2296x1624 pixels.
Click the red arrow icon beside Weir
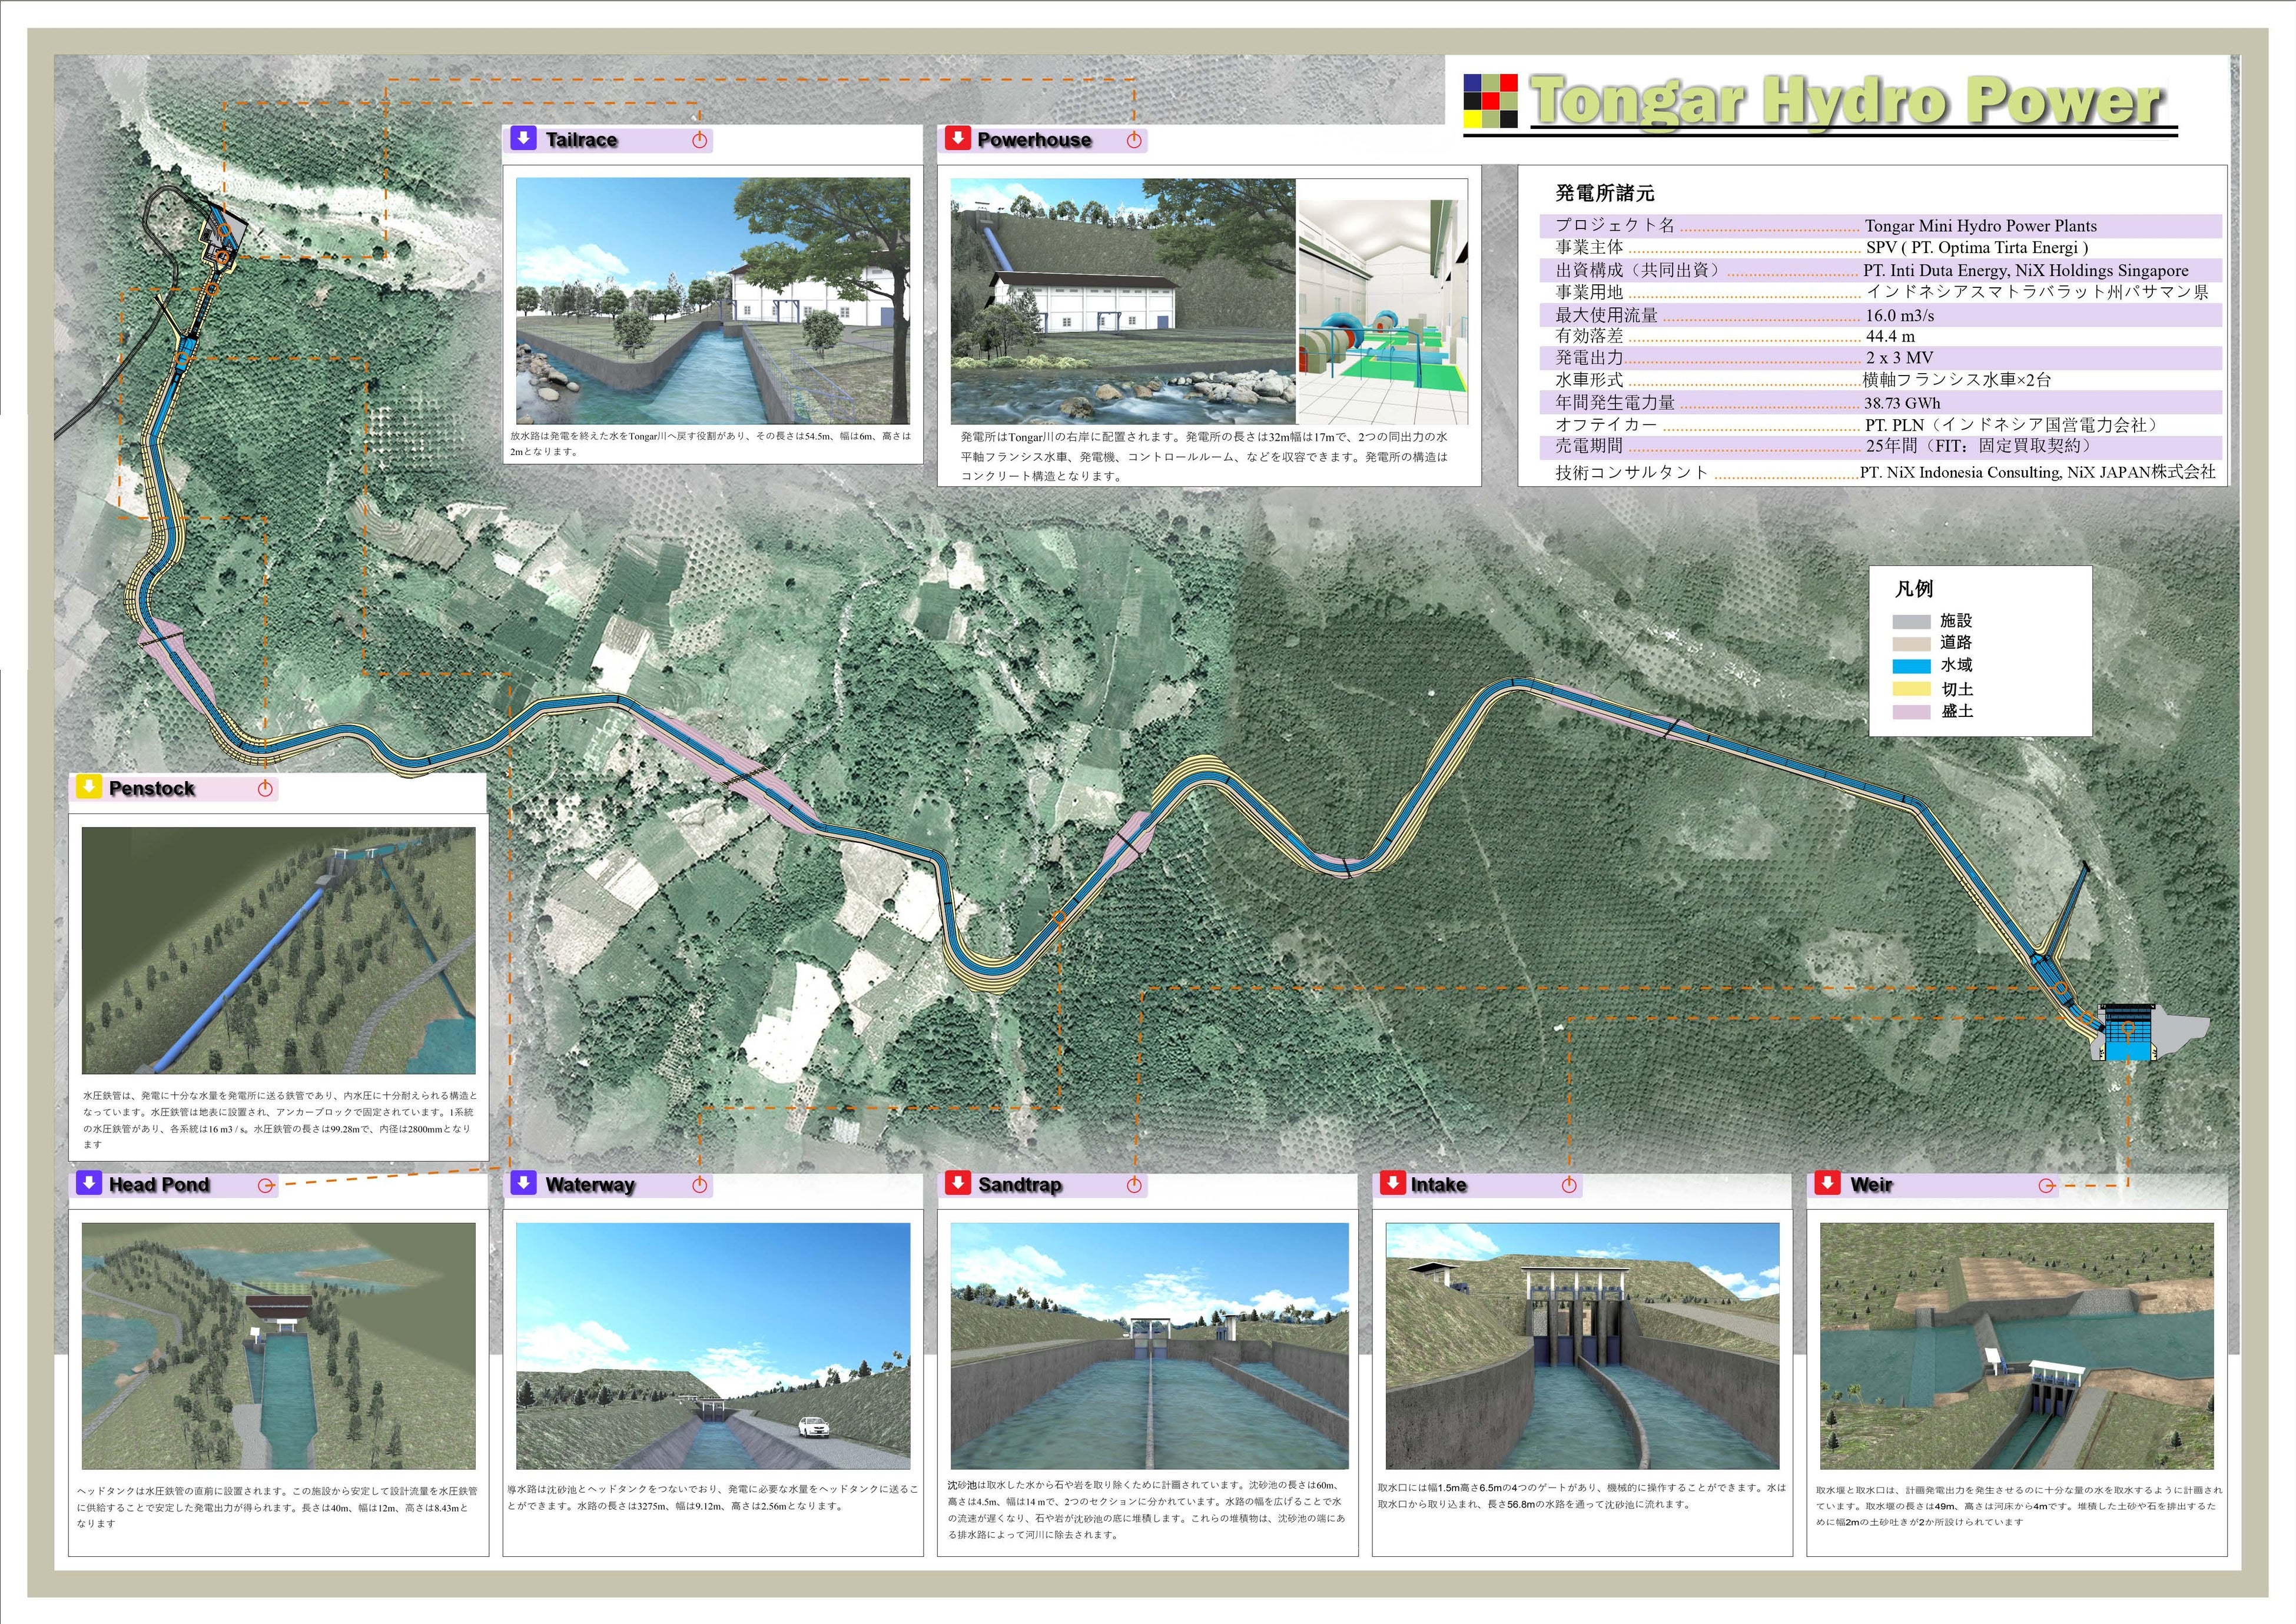tap(1827, 1184)
